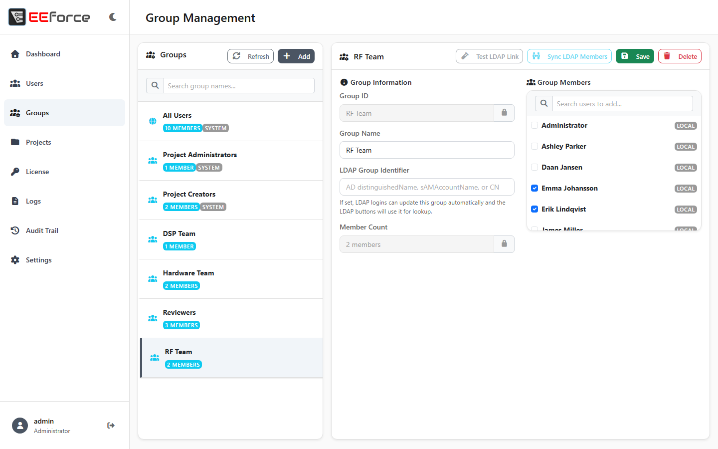
Task: Select the DSP Team group
Action: tap(230, 239)
